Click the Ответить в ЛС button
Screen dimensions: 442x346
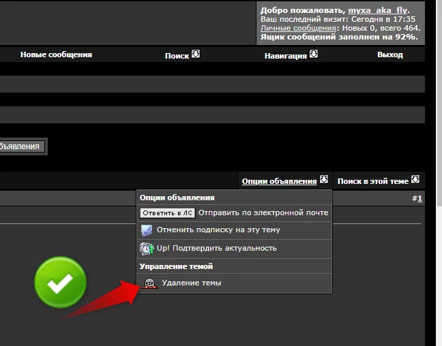167,213
